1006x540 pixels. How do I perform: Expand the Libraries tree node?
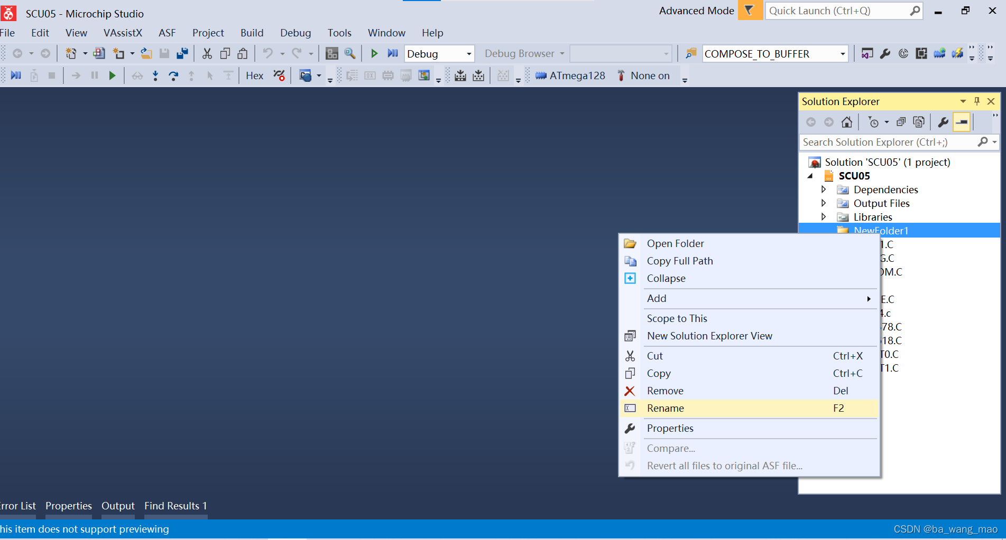pos(824,216)
